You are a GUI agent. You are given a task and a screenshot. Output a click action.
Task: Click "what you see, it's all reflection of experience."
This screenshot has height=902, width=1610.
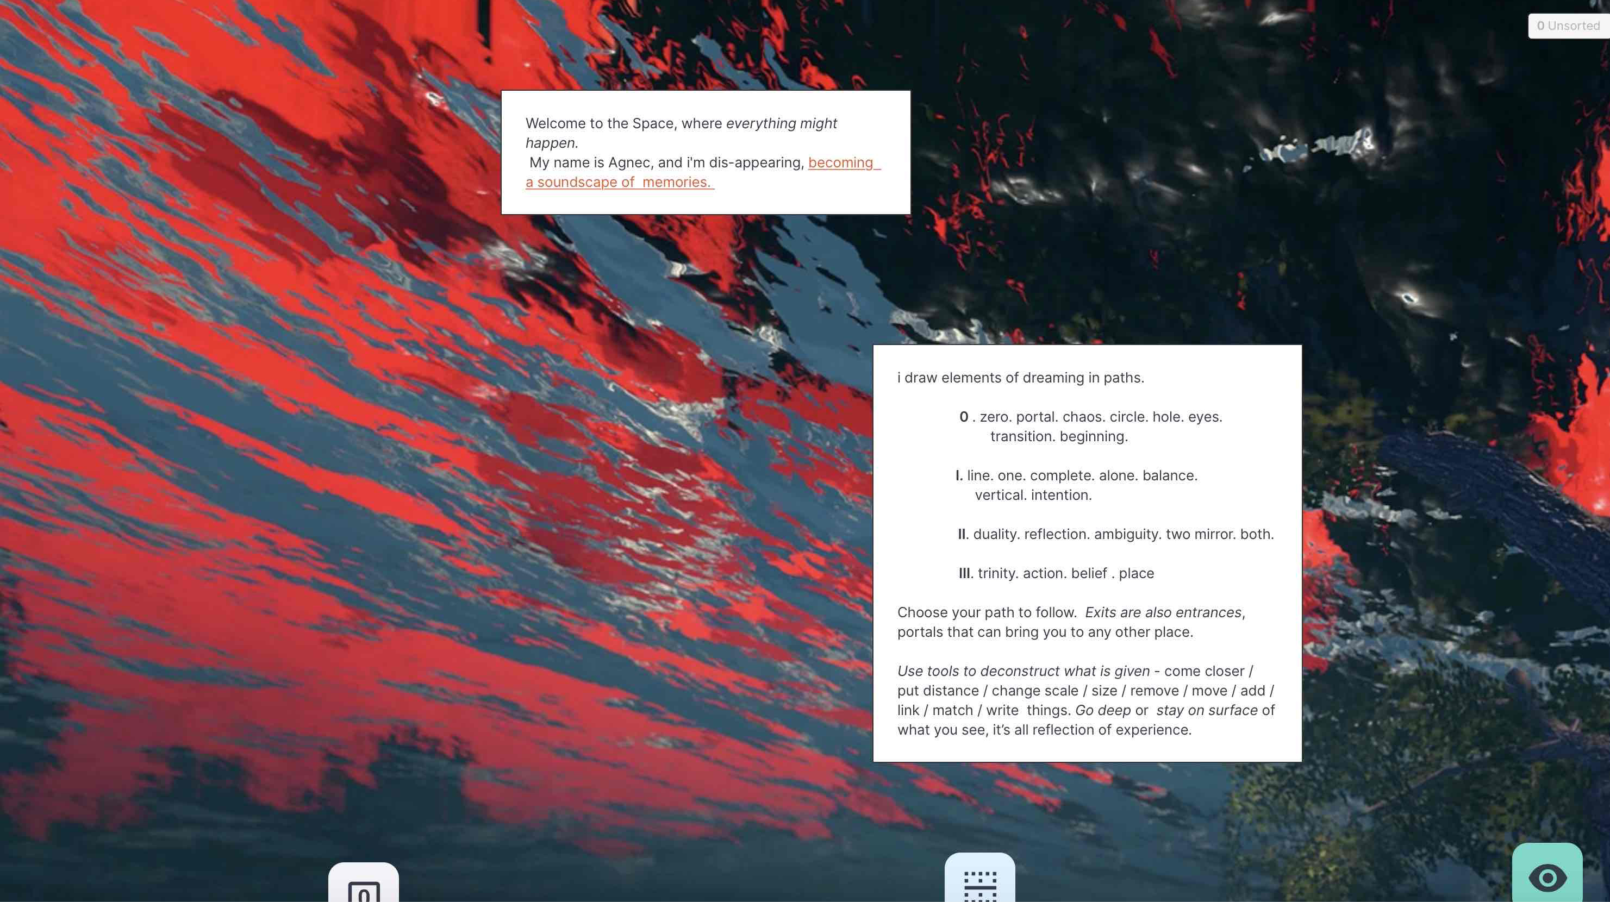(1044, 730)
